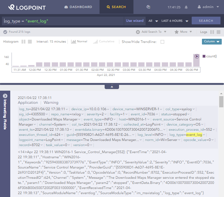This screenshot has height=197, width=224.
Task: Select the Cumulative histogram chart icon
Action: coord(95,42)
